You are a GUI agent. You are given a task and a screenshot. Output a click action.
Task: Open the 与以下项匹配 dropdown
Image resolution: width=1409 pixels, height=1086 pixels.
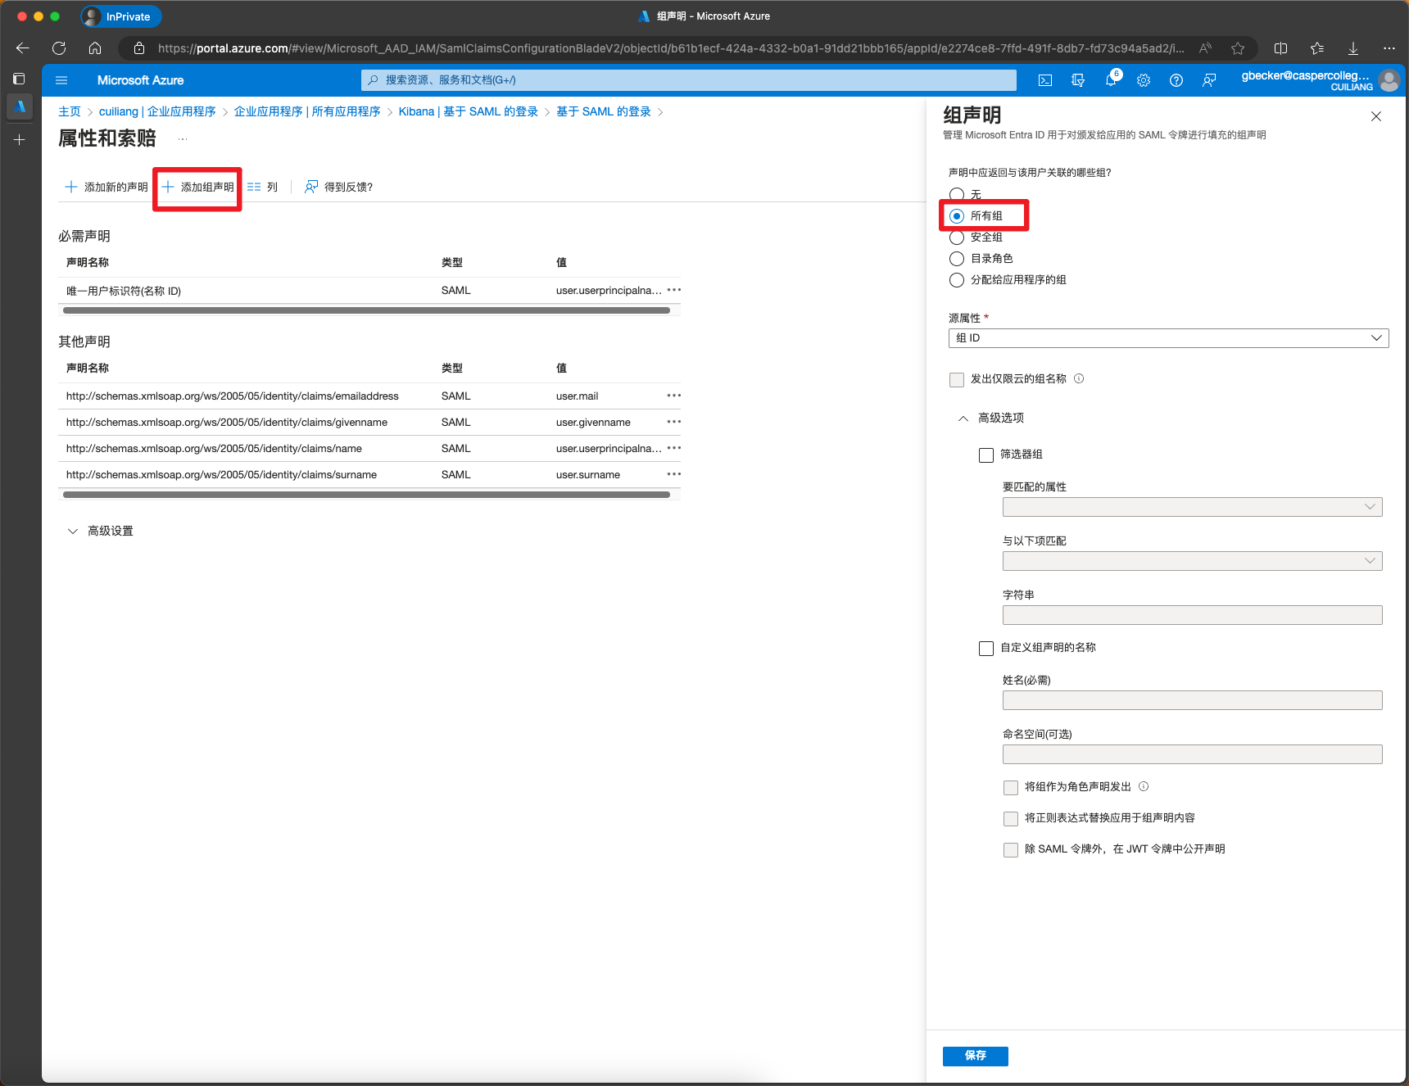click(1192, 561)
